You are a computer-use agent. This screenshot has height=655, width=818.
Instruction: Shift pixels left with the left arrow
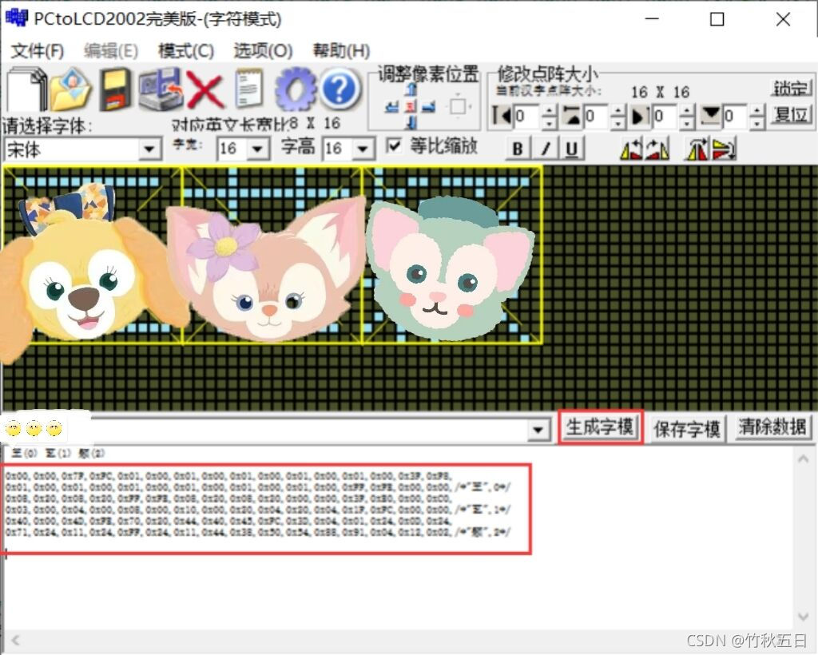point(391,107)
